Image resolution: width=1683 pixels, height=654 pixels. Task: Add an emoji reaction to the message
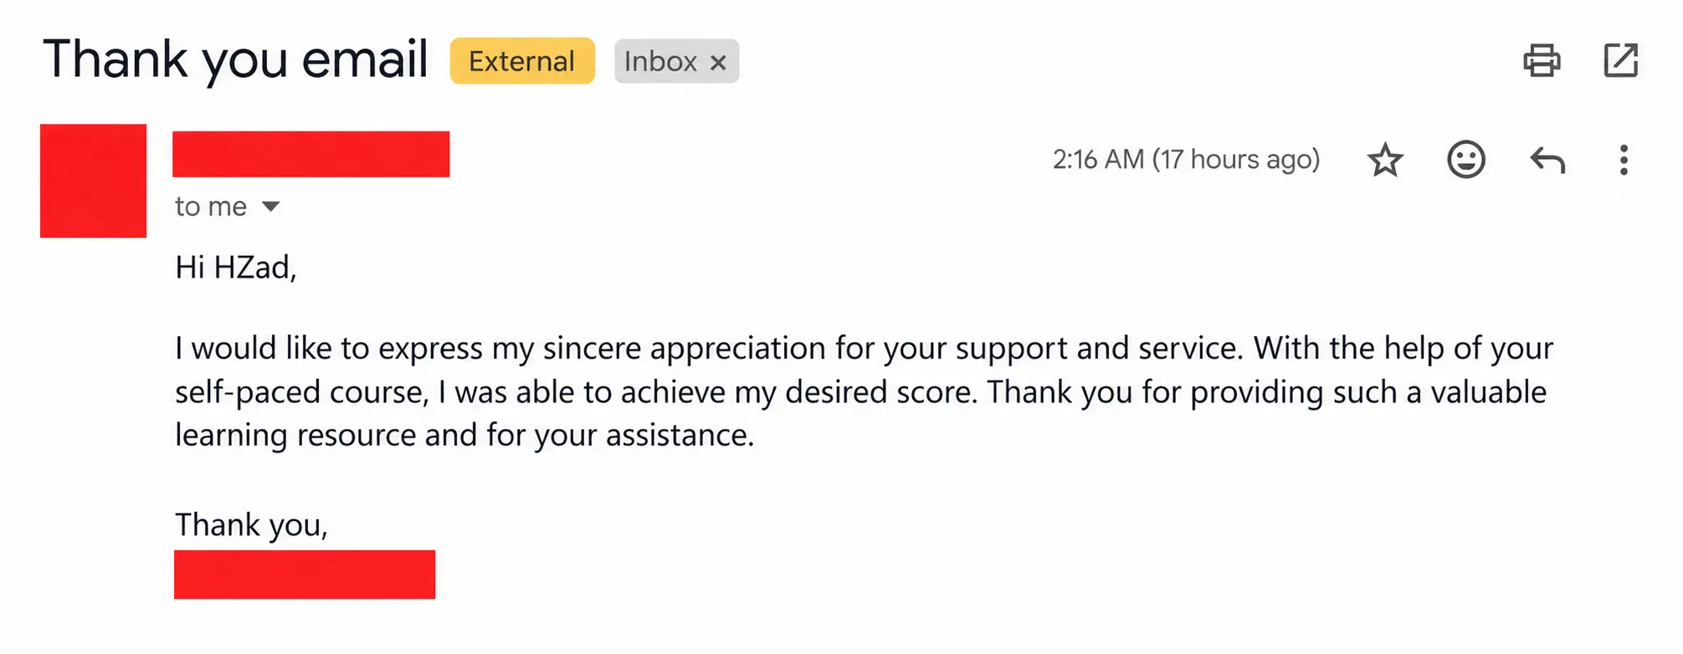(x=1466, y=160)
